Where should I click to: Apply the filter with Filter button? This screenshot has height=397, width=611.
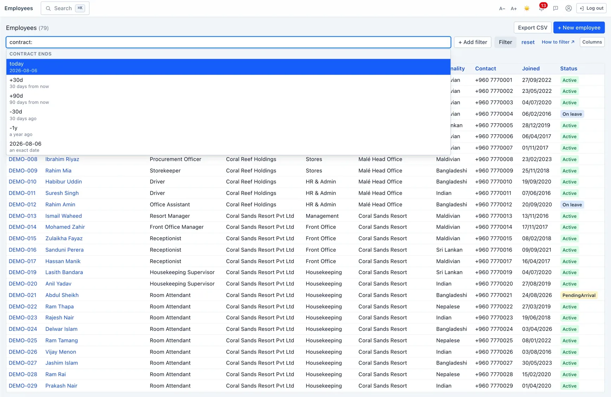pyautogui.click(x=505, y=42)
